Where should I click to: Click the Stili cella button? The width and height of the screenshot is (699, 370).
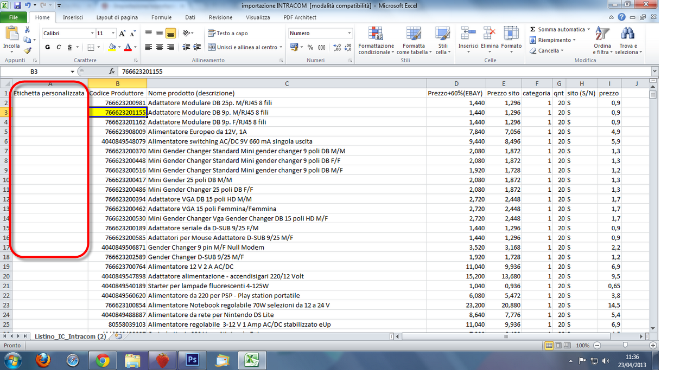pyautogui.click(x=443, y=40)
